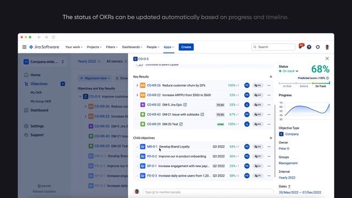Click the Create button
The height and width of the screenshot is (198, 352).
pos(186,47)
